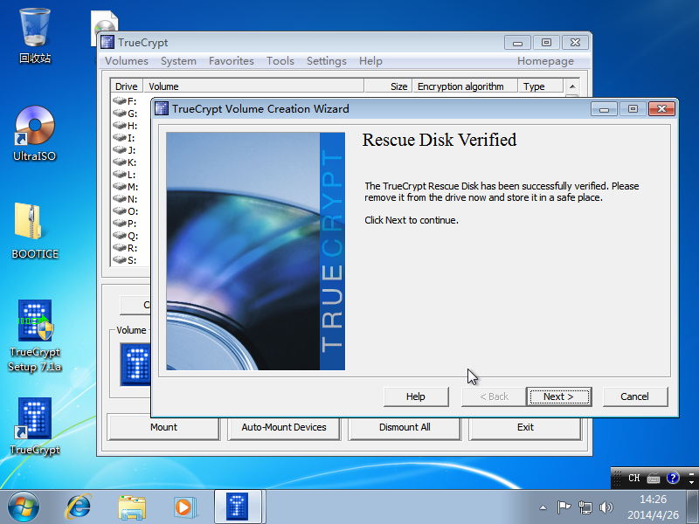This screenshot has height=524, width=699.
Task: Click Next to continue the wizard
Action: [558, 396]
